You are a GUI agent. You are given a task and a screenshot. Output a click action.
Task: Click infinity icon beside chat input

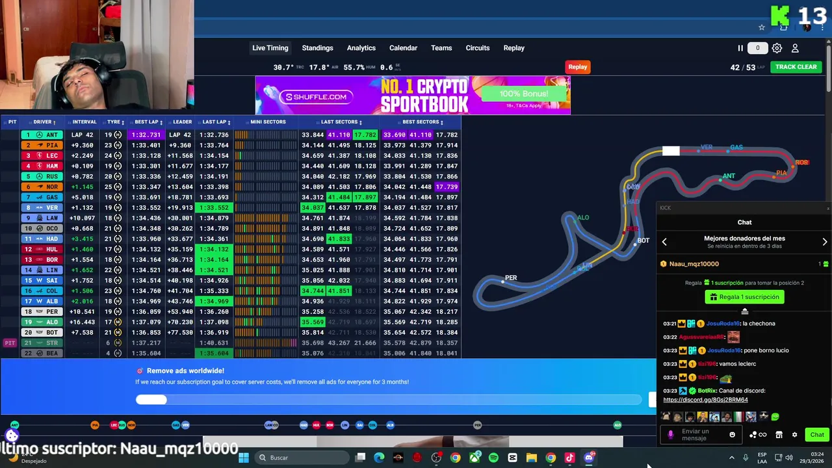[762, 435]
